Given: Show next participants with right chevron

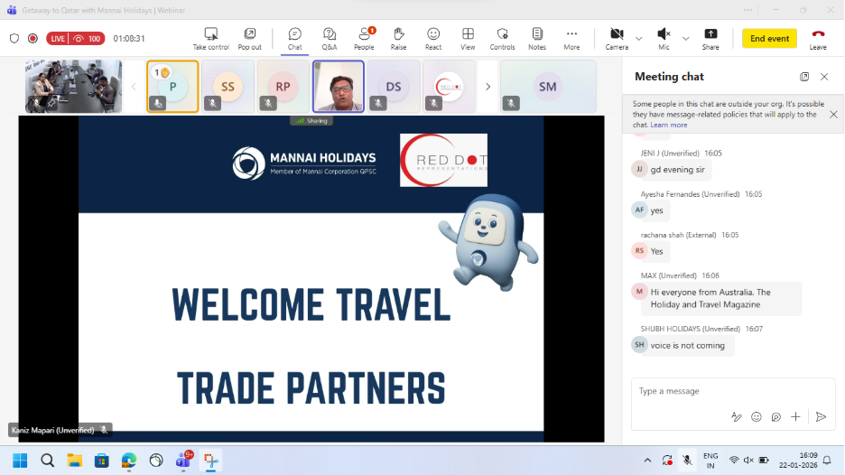Looking at the screenshot, I should 487,87.
